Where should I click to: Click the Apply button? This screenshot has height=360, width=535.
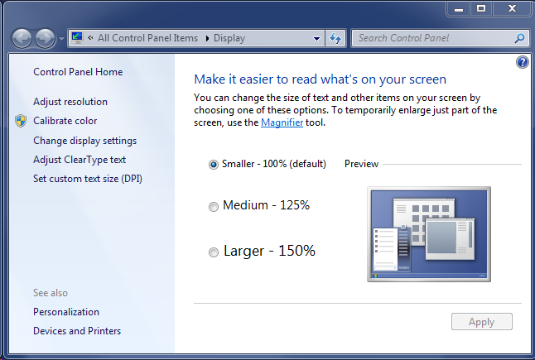tap(481, 321)
